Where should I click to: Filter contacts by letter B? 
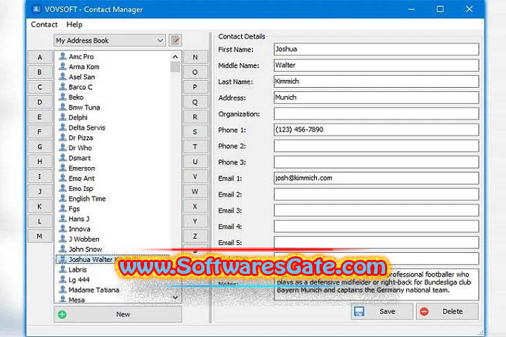coord(39,72)
